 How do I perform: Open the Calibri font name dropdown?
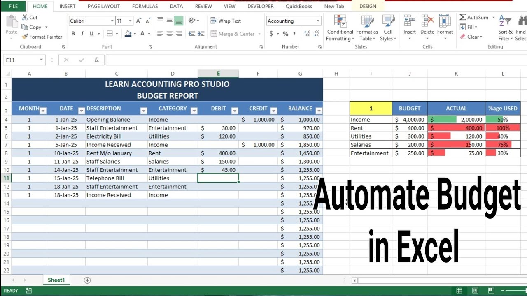pyautogui.click(x=112, y=21)
